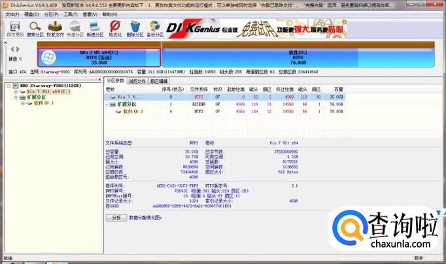Collapse the 扩展分区 node in the left tree
Screen dimensions: 446x264
point(16,97)
